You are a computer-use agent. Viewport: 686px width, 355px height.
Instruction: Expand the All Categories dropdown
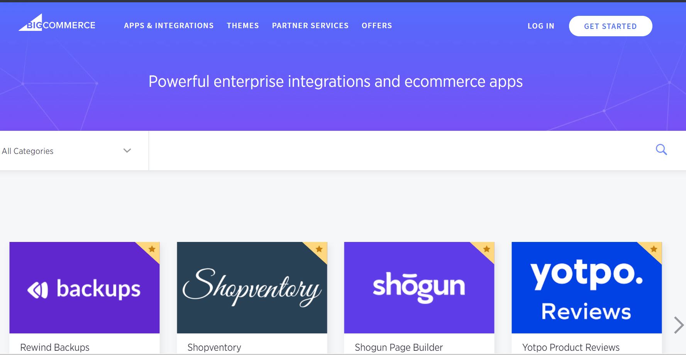point(74,151)
